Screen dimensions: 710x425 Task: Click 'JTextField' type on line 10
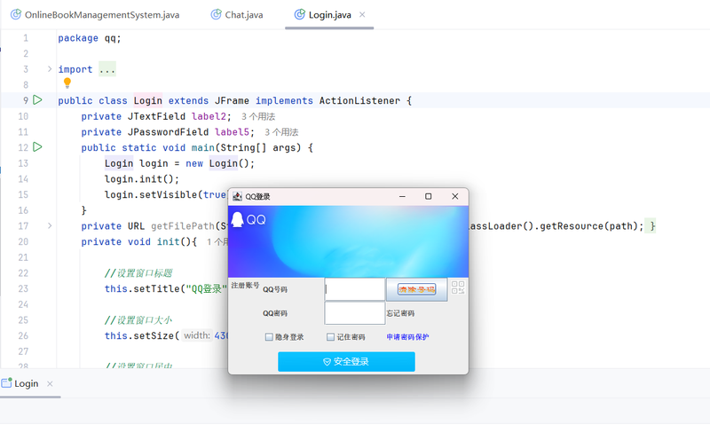pos(157,116)
